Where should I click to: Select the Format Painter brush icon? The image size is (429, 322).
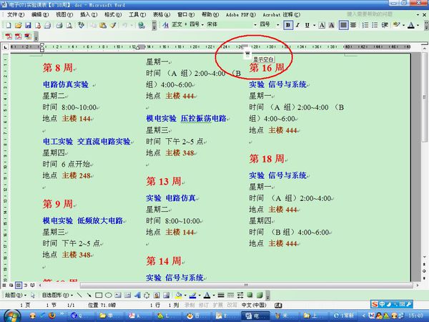(113, 26)
